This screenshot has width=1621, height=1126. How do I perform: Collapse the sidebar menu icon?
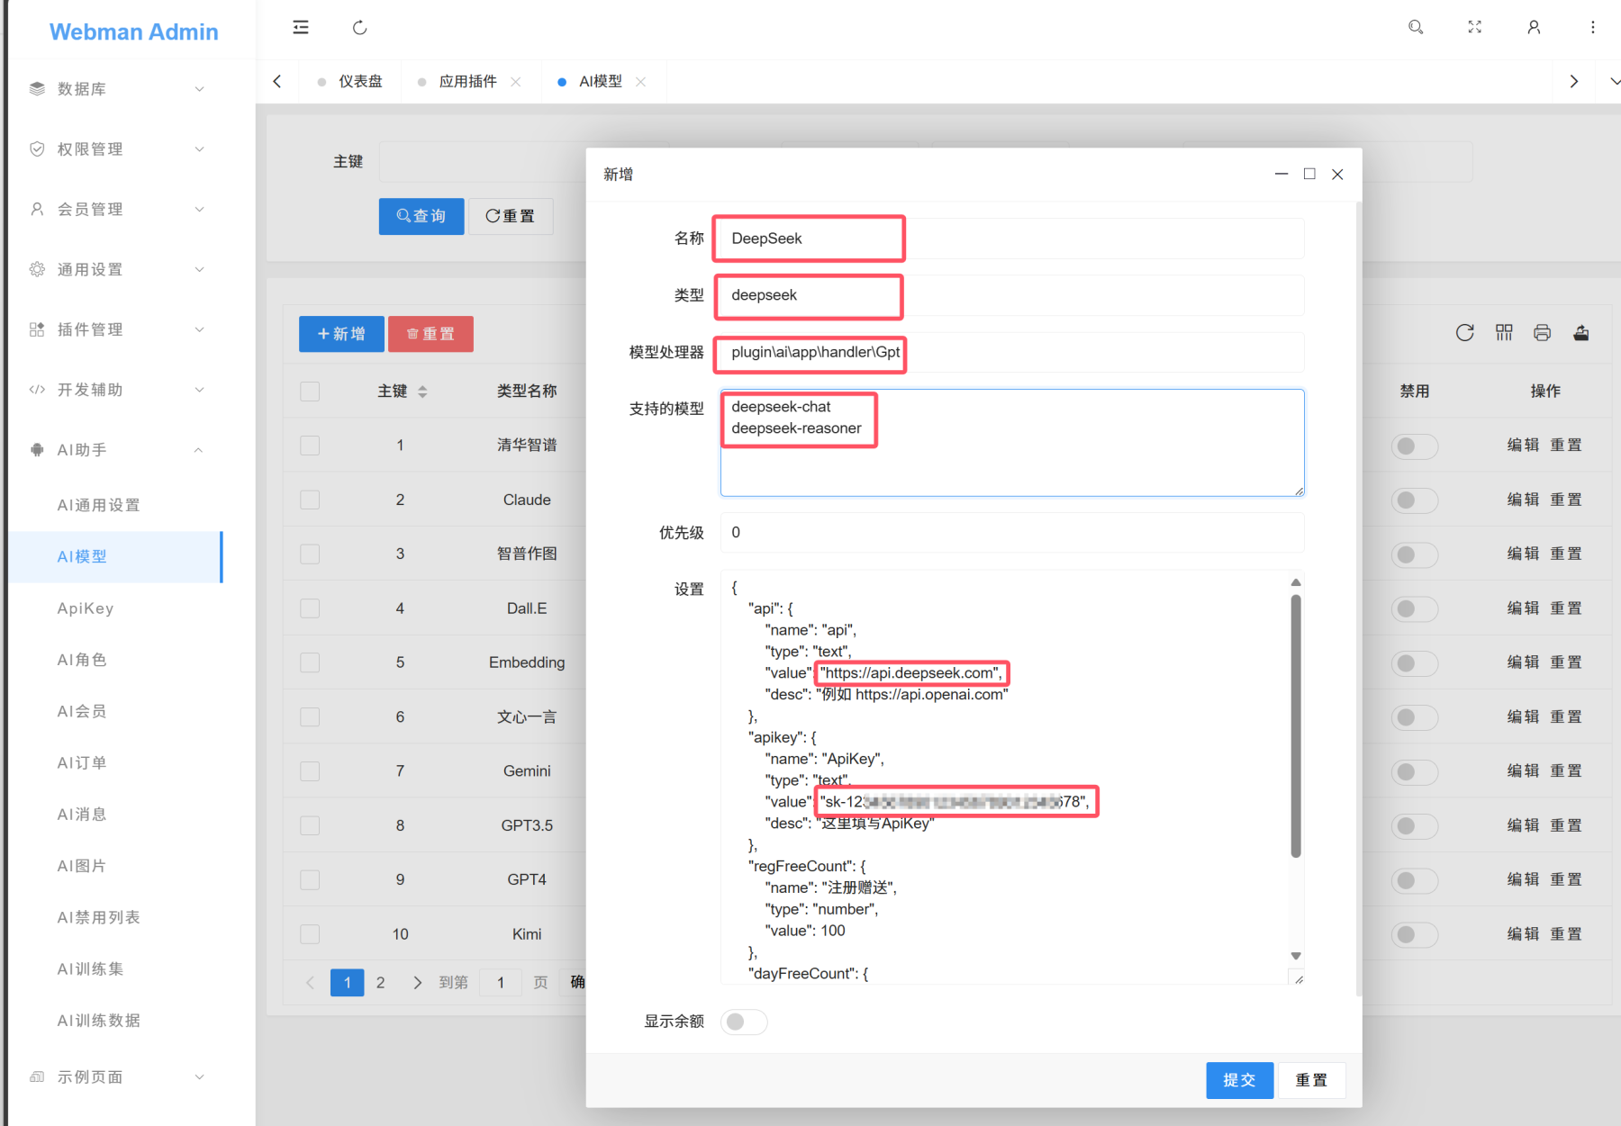pyautogui.click(x=301, y=28)
